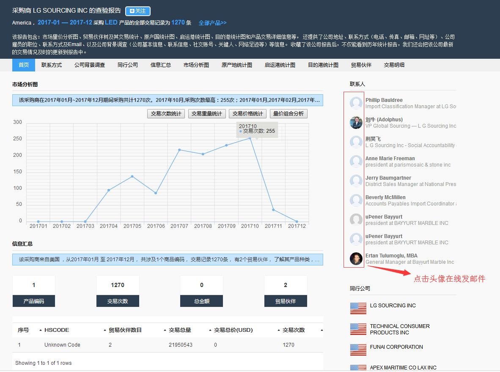The image size is (500, 372).
Task: Open APEX MARITIME CO LAX INC link
Action: (x=403, y=367)
